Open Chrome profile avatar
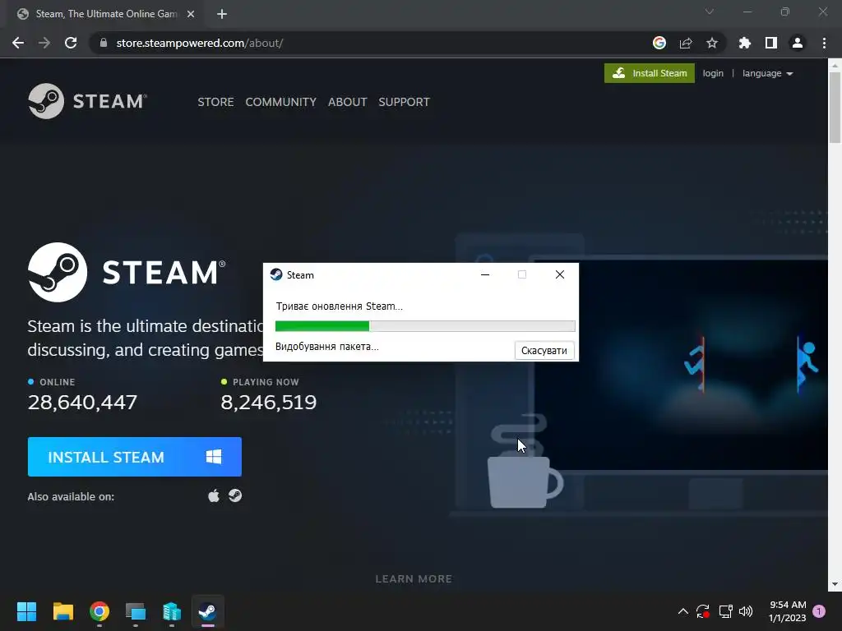842x631 pixels. click(x=798, y=43)
